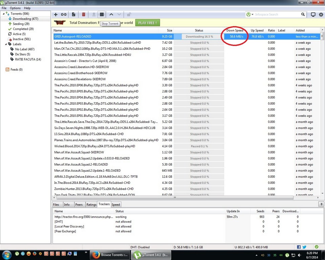Collapse the detail pane chevron button

pyautogui.click(x=321, y=204)
